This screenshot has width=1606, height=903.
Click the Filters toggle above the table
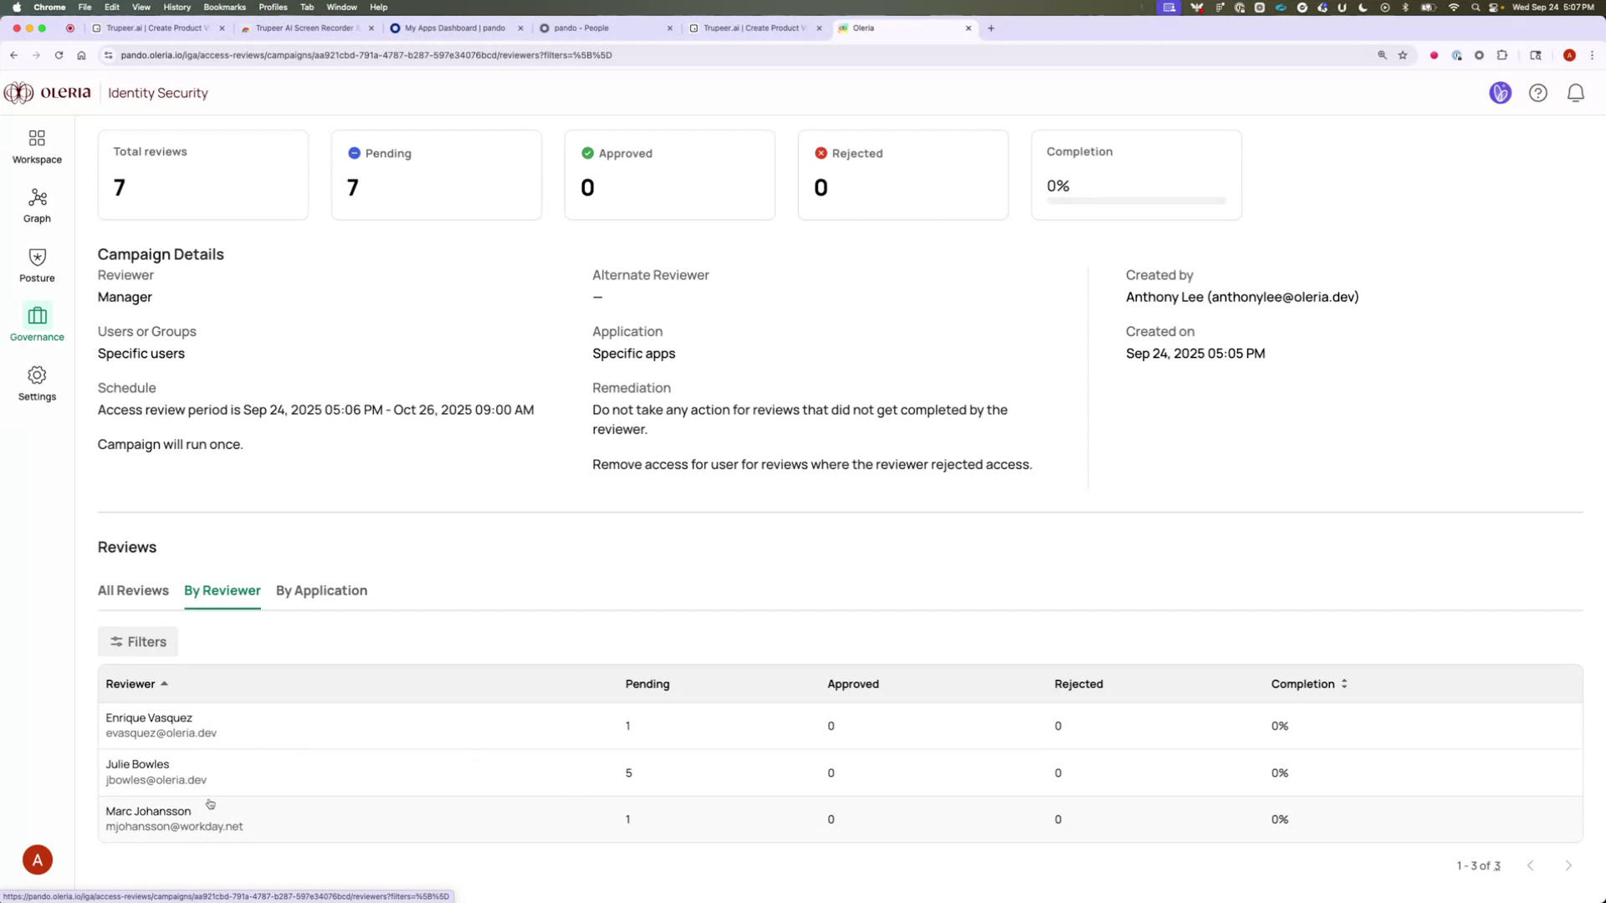point(137,641)
